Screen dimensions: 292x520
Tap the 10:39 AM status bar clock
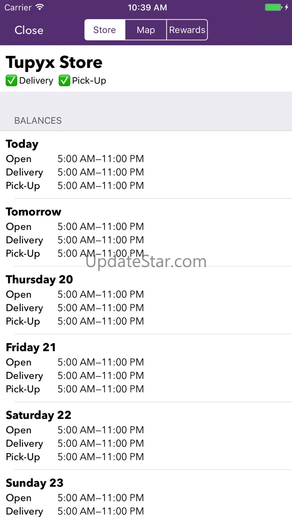point(147,7)
